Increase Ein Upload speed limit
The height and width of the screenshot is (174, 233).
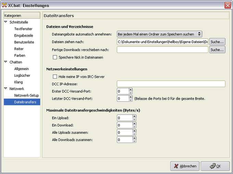tap(134, 116)
